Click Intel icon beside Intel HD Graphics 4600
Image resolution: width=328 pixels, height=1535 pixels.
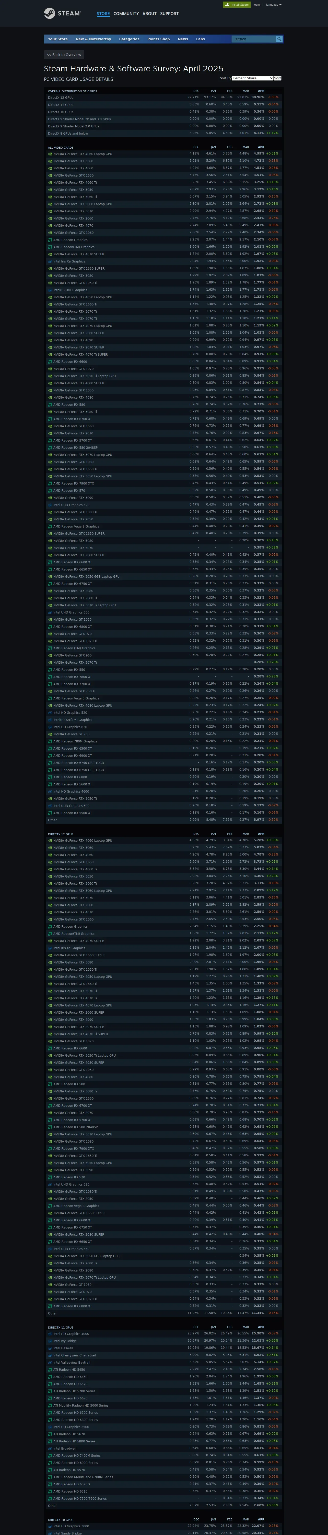click(x=50, y=791)
